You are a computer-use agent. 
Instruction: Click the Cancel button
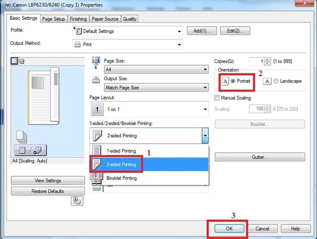click(x=262, y=229)
